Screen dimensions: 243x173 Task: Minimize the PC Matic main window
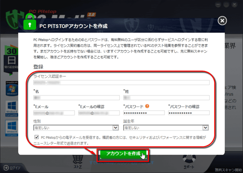[218, 5]
